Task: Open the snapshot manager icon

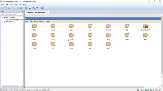Action: point(21,8)
